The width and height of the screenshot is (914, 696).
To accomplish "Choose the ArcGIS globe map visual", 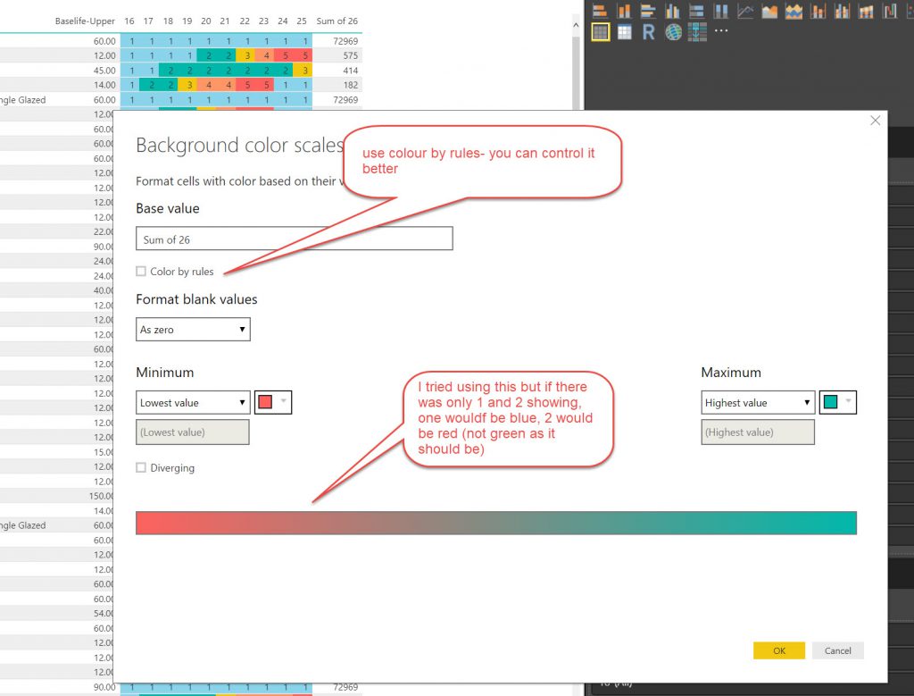I will tap(673, 32).
